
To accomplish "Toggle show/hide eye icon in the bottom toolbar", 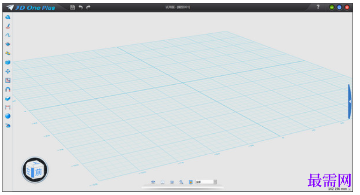I will tap(153, 182).
